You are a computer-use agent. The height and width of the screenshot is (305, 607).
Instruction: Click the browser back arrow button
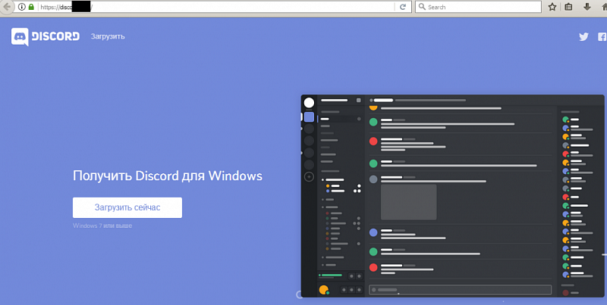7,7
